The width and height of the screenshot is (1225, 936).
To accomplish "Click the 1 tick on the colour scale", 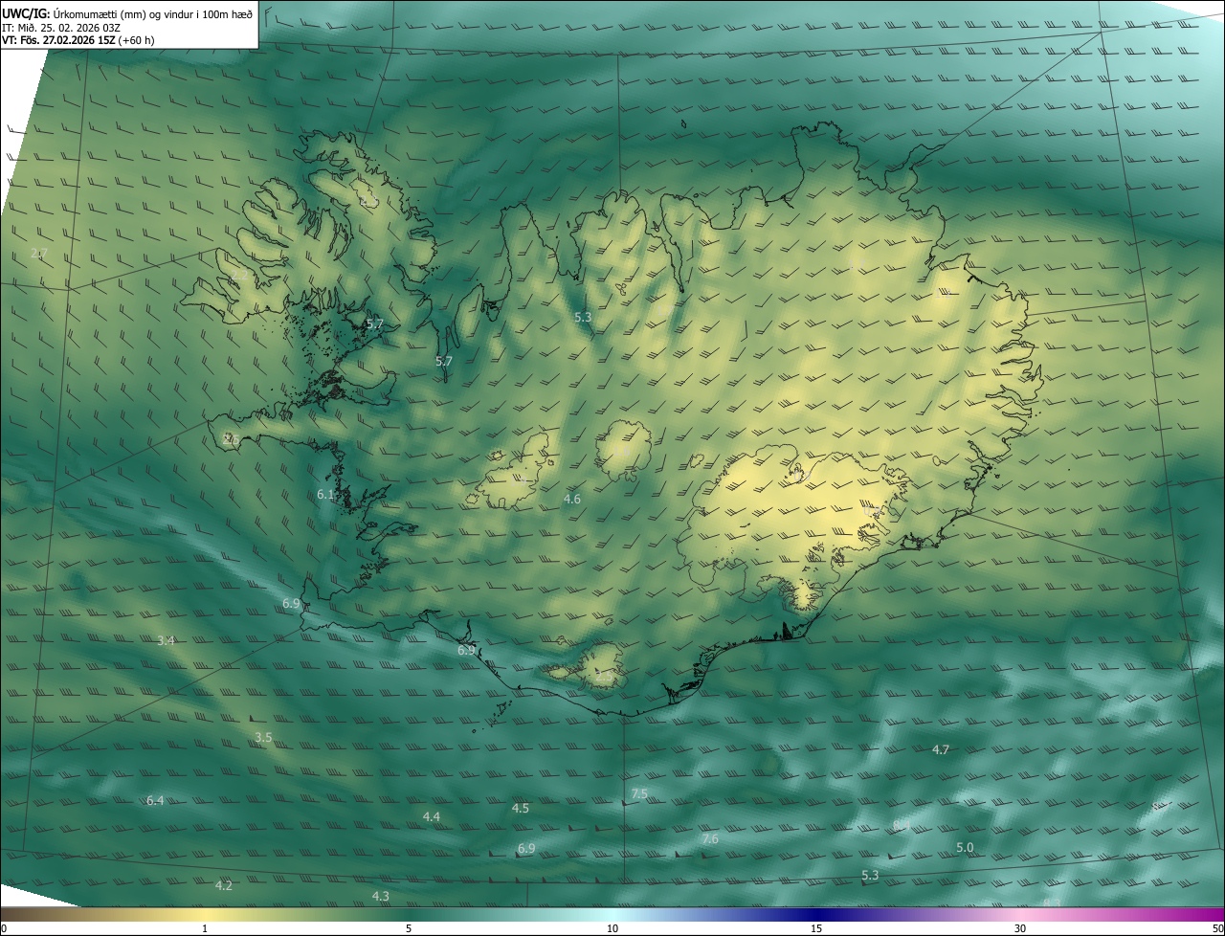I will [x=205, y=928].
